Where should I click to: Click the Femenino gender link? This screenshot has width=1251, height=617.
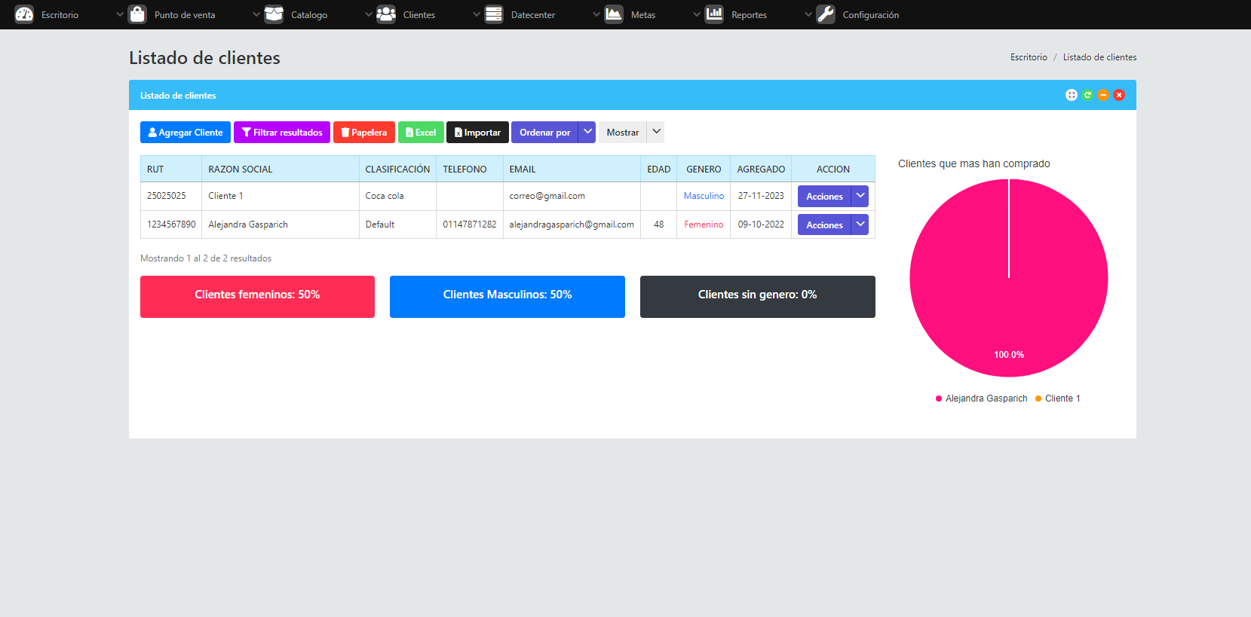tap(704, 225)
